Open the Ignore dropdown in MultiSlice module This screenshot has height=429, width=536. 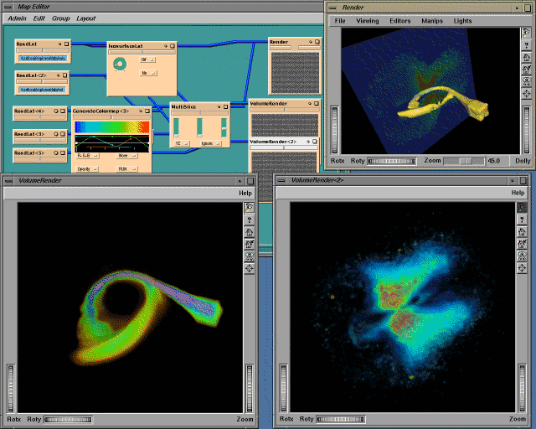[209, 143]
